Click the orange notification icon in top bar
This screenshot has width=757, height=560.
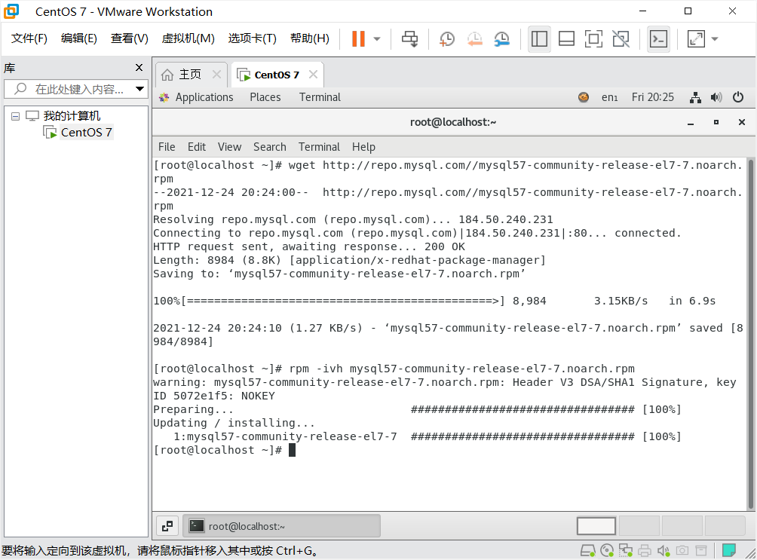(584, 97)
